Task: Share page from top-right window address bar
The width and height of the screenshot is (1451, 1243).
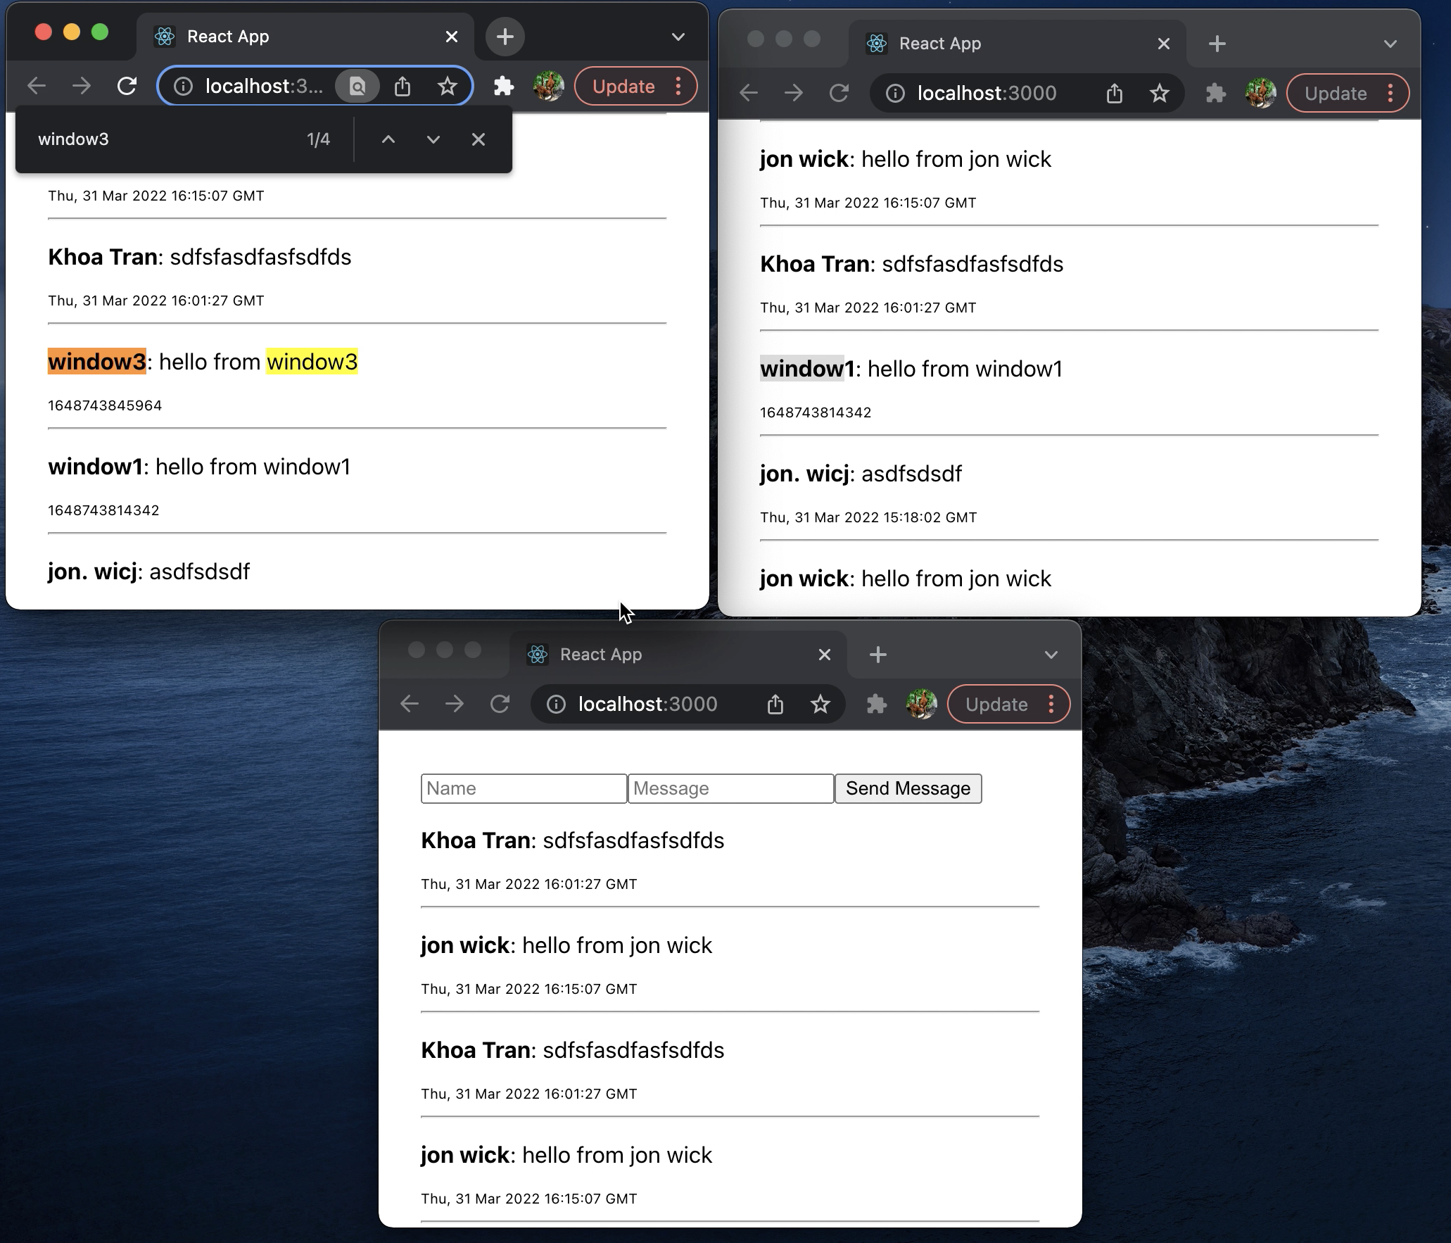Action: 1115,94
